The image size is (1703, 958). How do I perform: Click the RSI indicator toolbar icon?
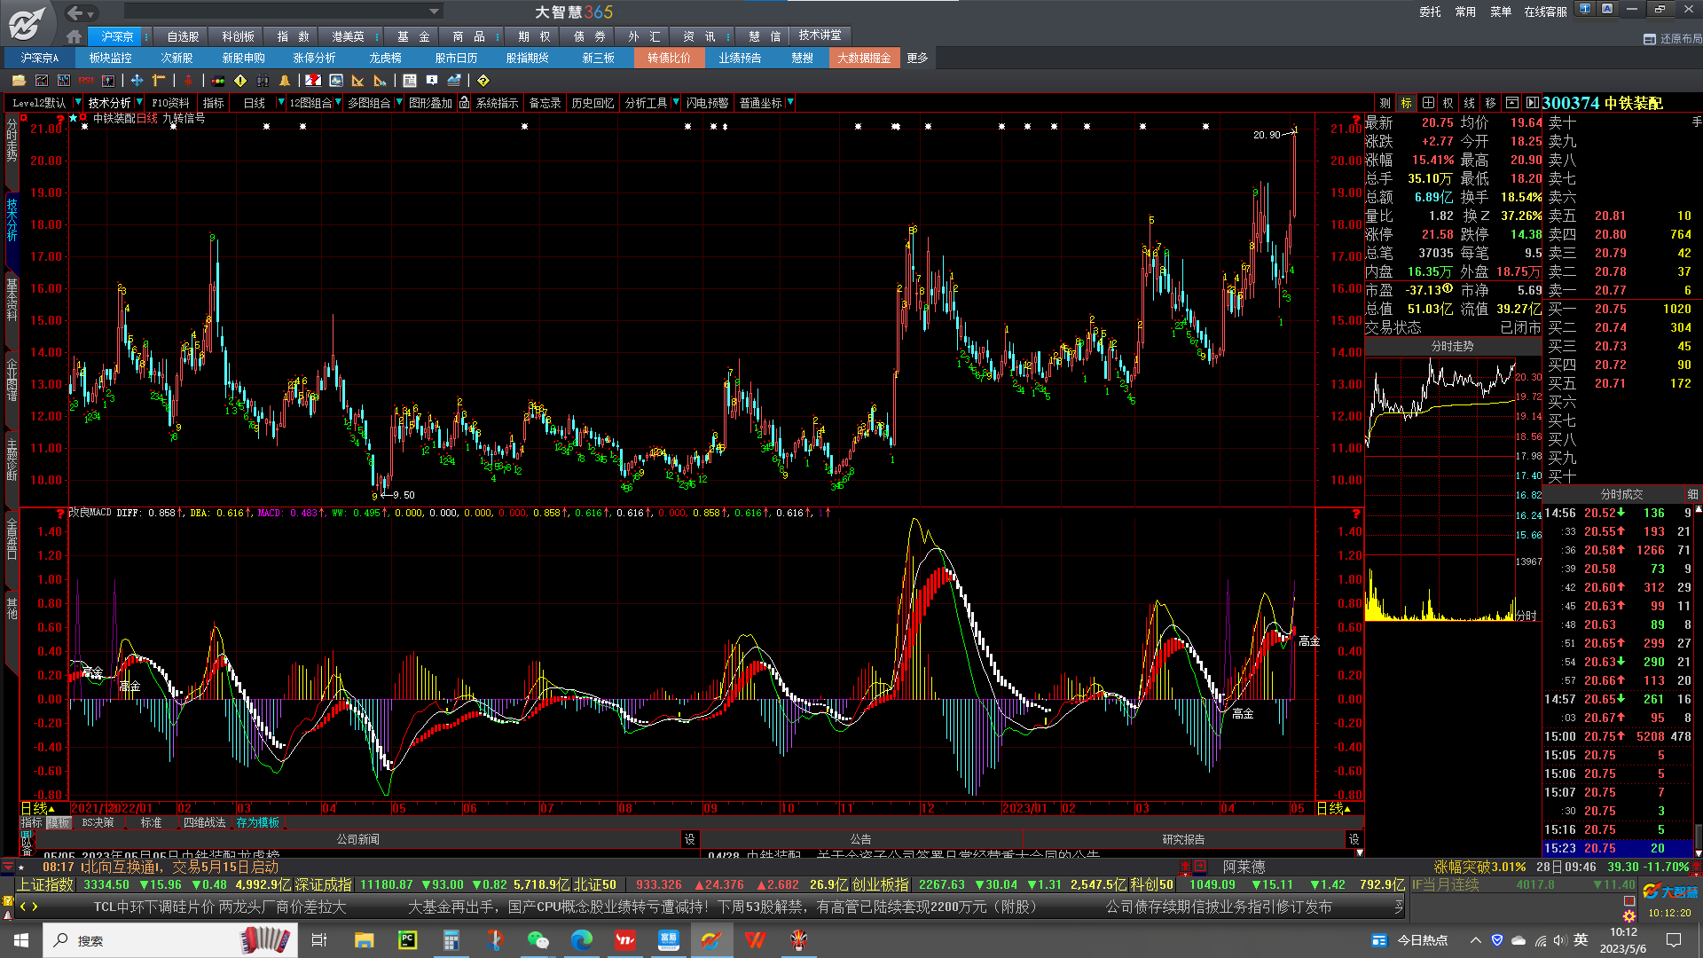coord(86,81)
